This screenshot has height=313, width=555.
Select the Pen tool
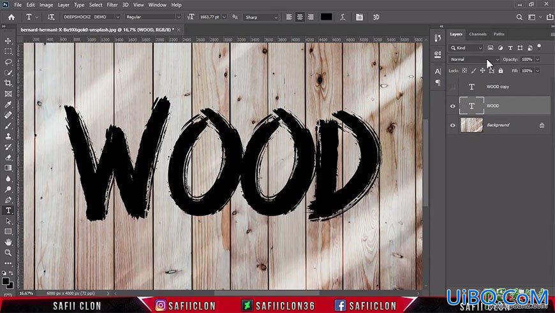(x=8, y=200)
